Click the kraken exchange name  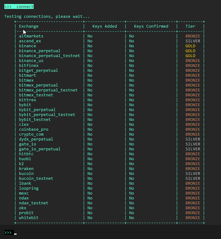[26, 169]
